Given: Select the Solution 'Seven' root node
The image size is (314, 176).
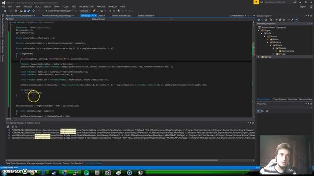Looking at the screenshot, I should tap(272, 27).
